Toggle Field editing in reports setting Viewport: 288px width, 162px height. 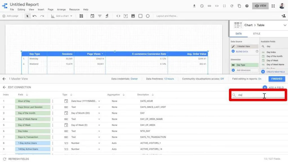click(260, 79)
